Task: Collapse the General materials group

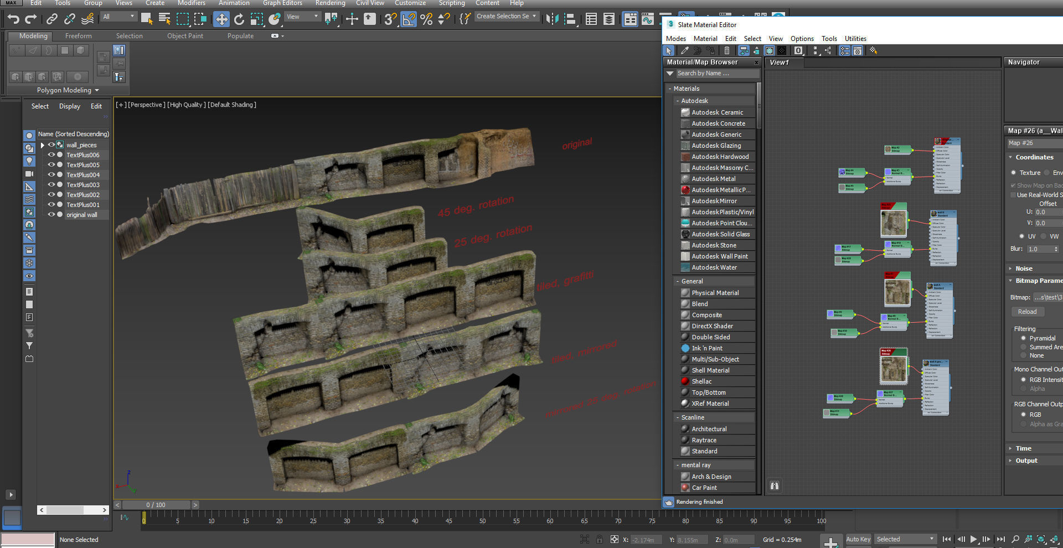Action: pos(677,281)
